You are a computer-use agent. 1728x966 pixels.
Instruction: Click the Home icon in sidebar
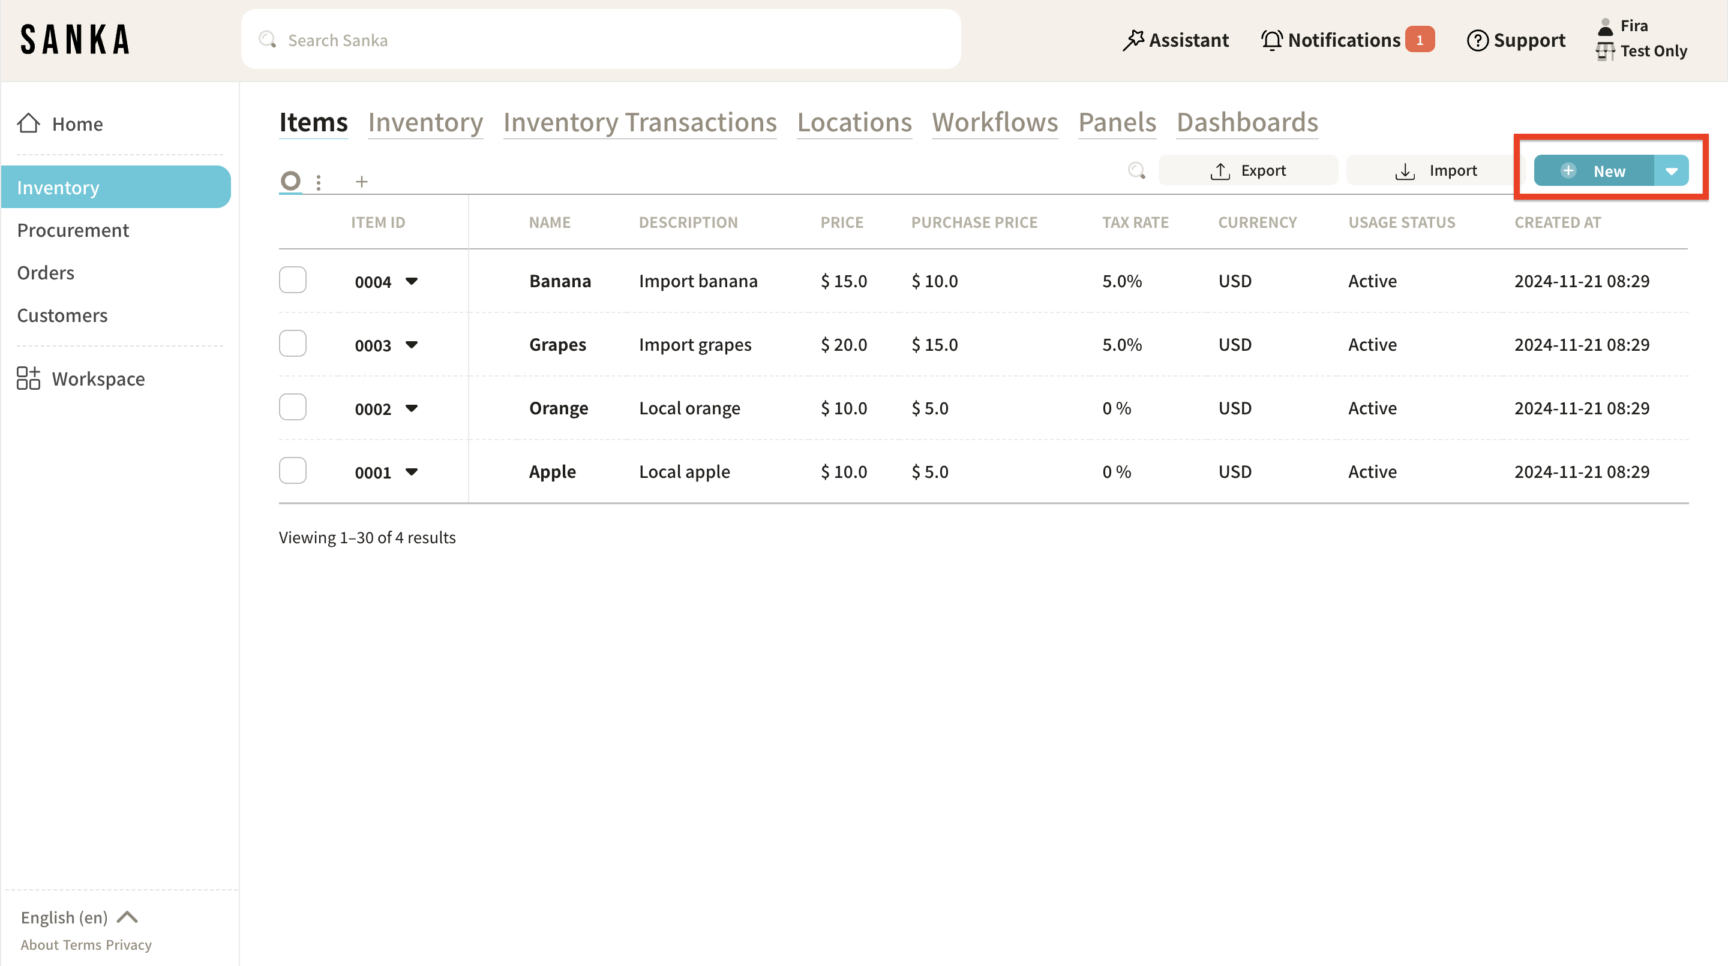(28, 124)
